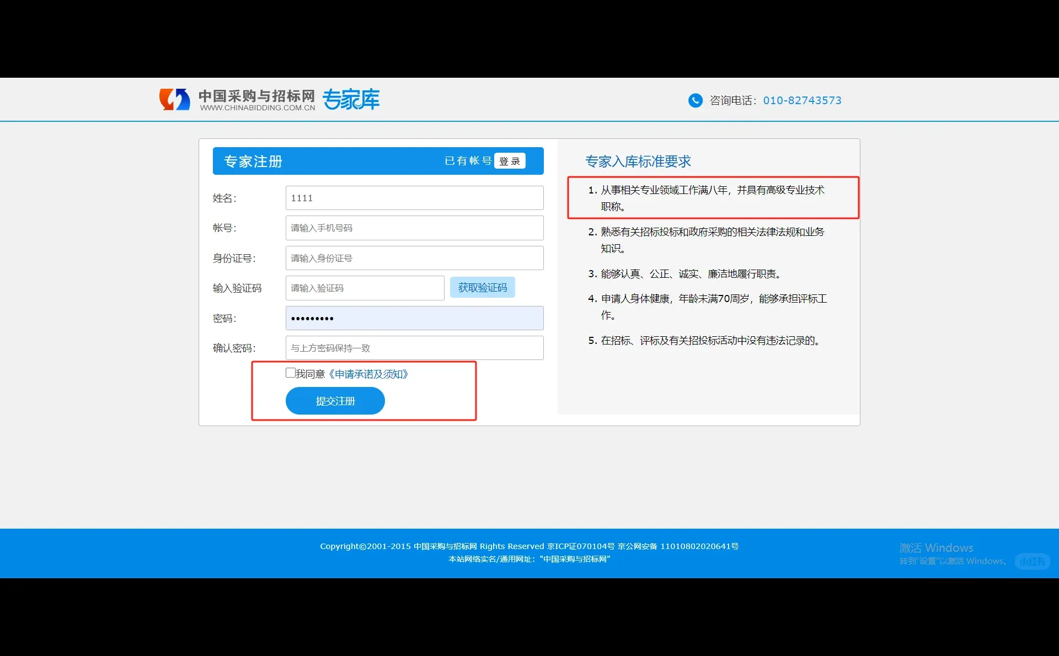The width and height of the screenshot is (1059, 656).
Task: Open the 《申请承诺及须知》 agreement link
Action: point(368,374)
